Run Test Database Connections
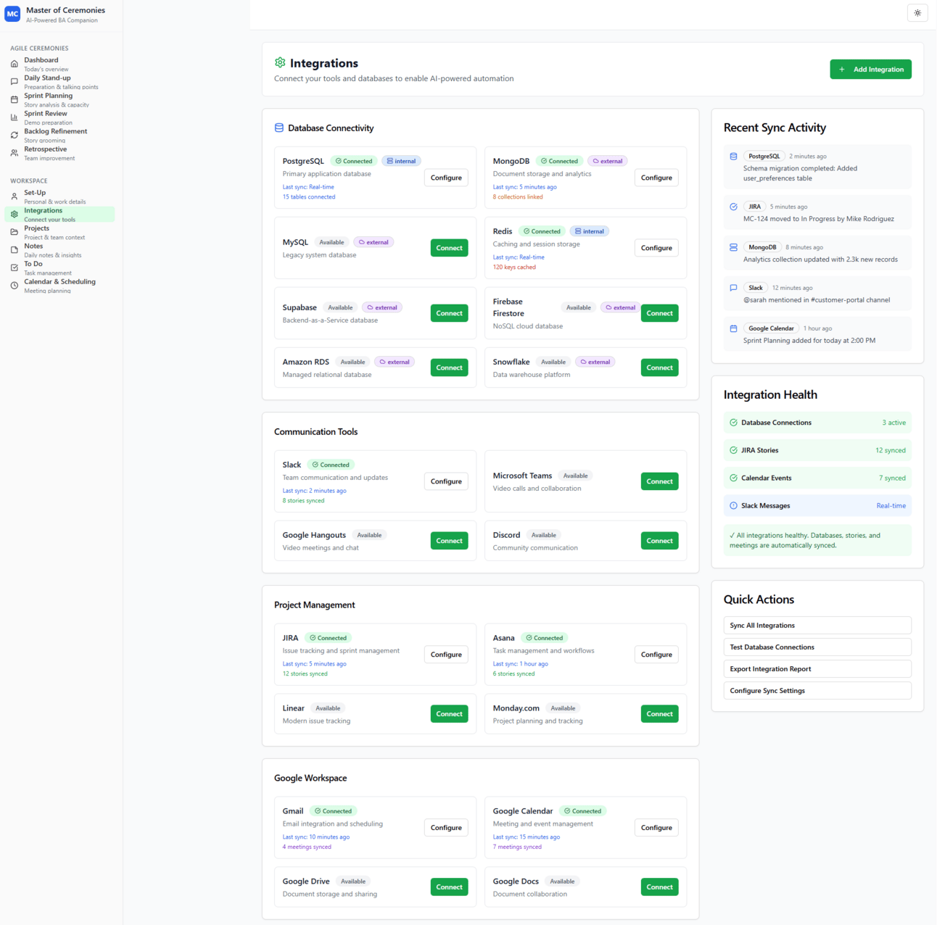The image size is (937, 925). coord(817,647)
